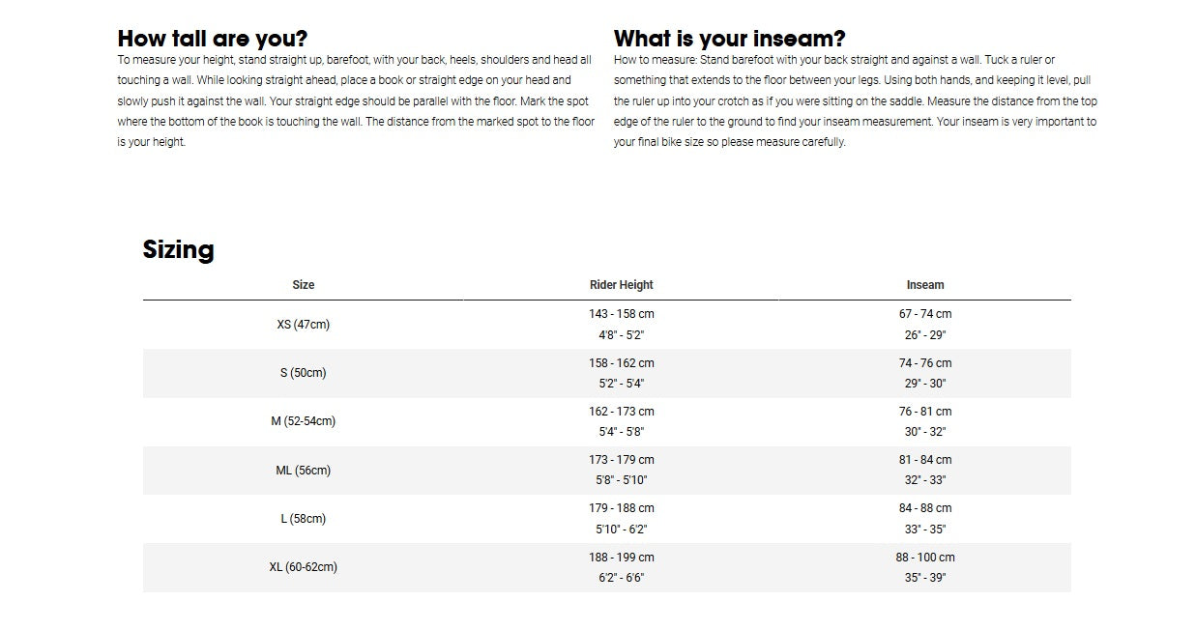The width and height of the screenshot is (1196, 630).
Task: Click the XS (47cm) size cell
Action: pyautogui.click(x=304, y=325)
